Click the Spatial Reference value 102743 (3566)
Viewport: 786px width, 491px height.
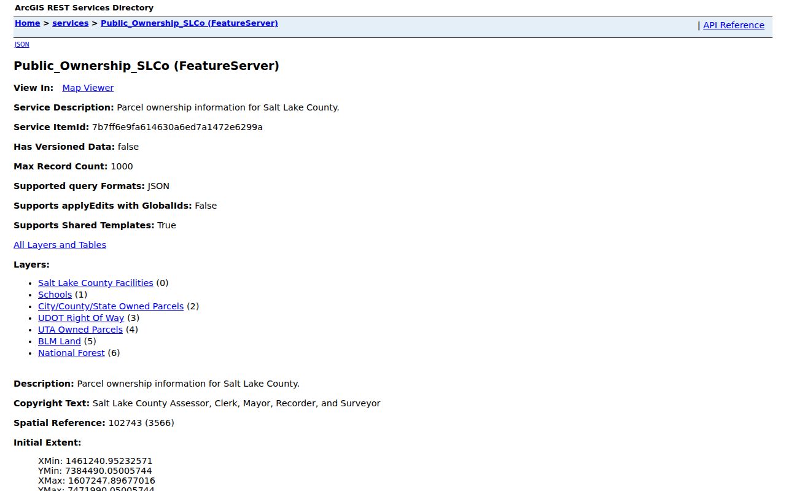141,423
